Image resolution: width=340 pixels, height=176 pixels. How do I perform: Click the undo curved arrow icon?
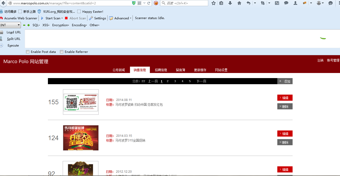[x=249, y=3]
